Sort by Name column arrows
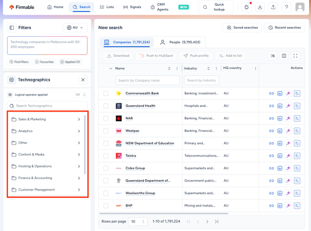 coord(169,69)
